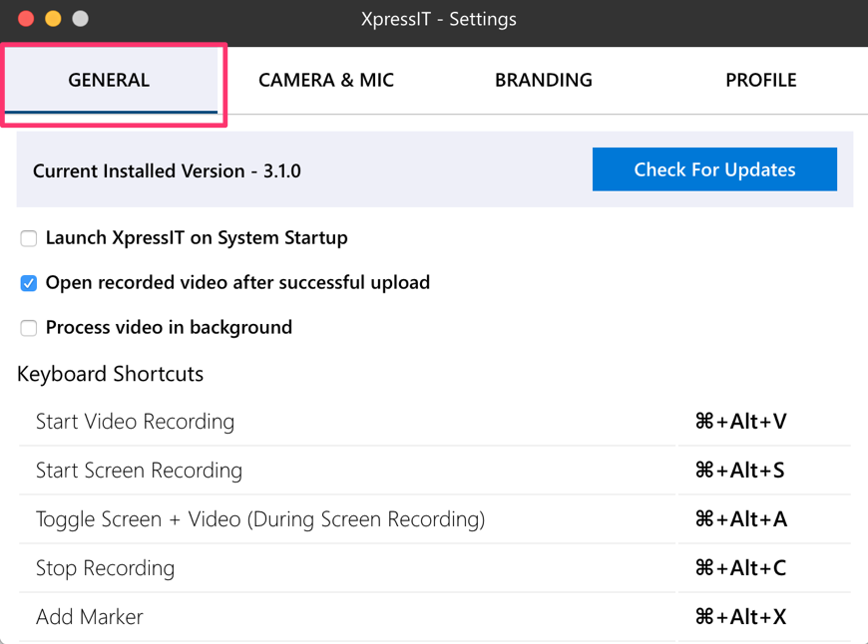Screen dimensions: 868x644
Task: Click the Add Marker row label
Action: [89, 617]
